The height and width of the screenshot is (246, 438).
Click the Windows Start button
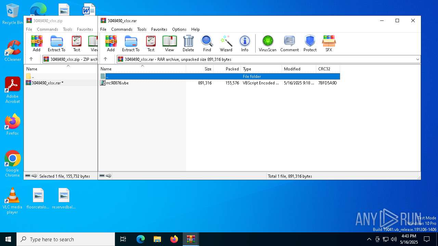tap(8, 239)
